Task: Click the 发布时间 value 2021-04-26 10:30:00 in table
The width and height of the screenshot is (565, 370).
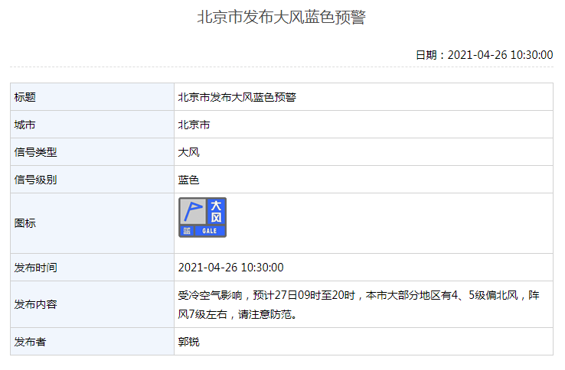Action: pos(230,268)
